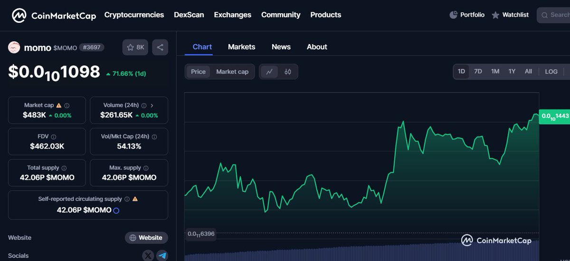Open the Community menu
570x261 pixels.
281,15
